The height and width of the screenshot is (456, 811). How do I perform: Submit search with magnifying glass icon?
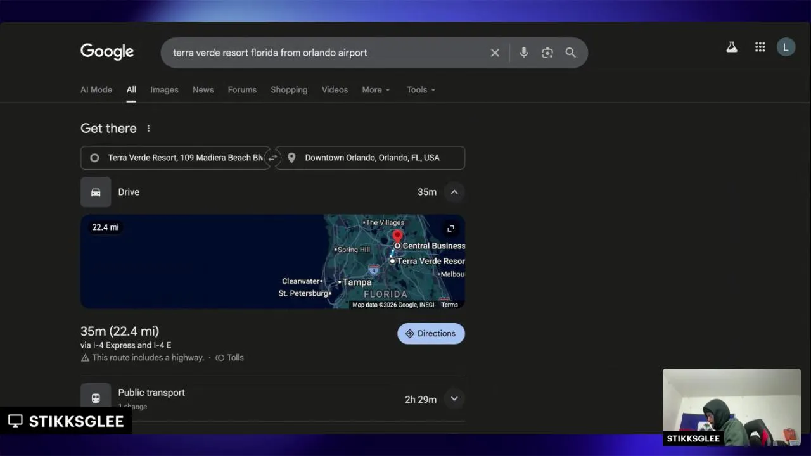[570, 53]
